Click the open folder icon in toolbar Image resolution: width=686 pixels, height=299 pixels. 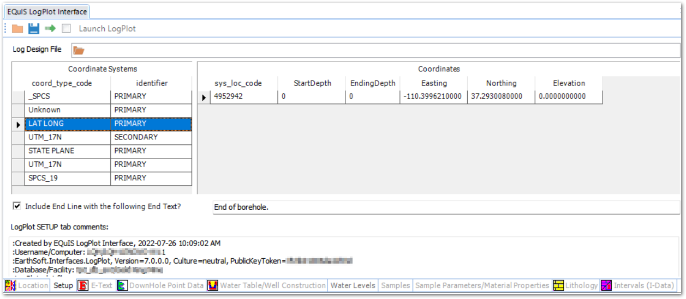tap(17, 28)
